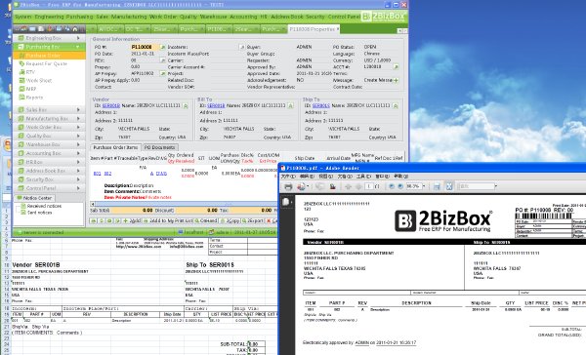Click the Notice Center tab button
The image size is (586, 355).
tap(35, 198)
